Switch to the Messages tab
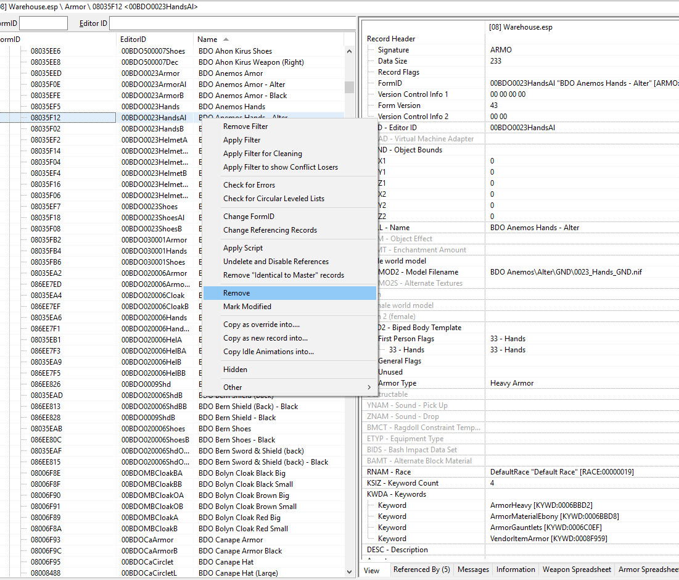679x580 pixels. pos(473,570)
